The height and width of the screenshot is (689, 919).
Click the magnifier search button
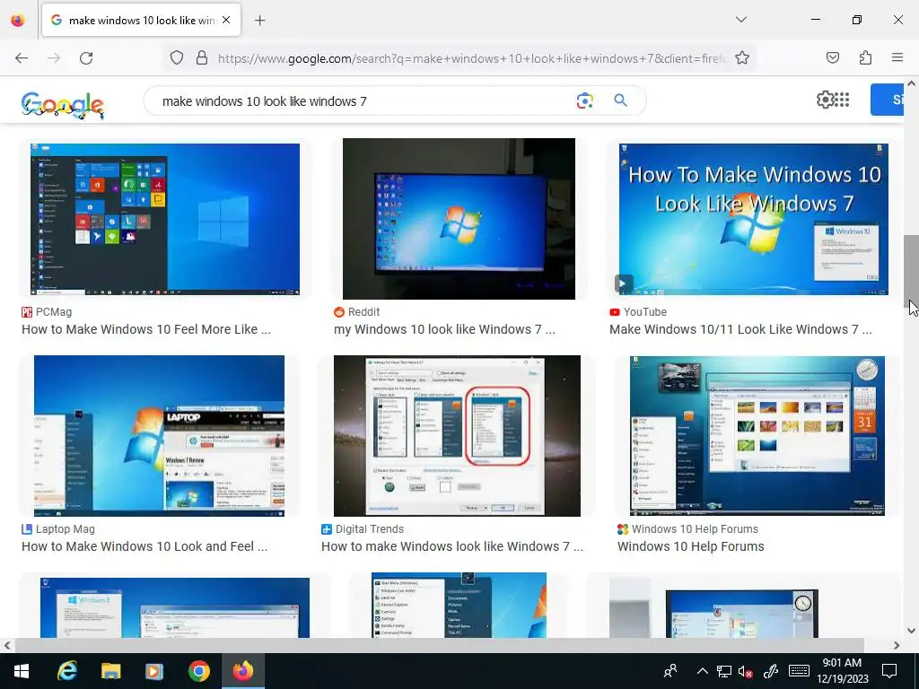[621, 100]
